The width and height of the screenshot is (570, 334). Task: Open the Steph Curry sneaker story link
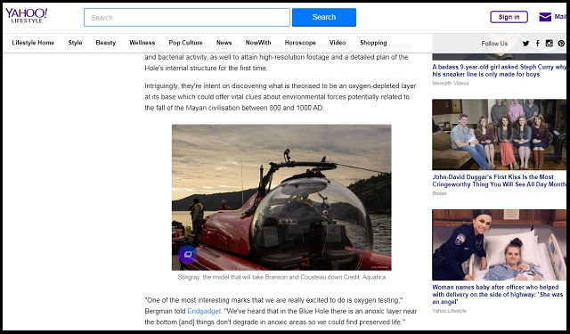(x=499, y=70)
